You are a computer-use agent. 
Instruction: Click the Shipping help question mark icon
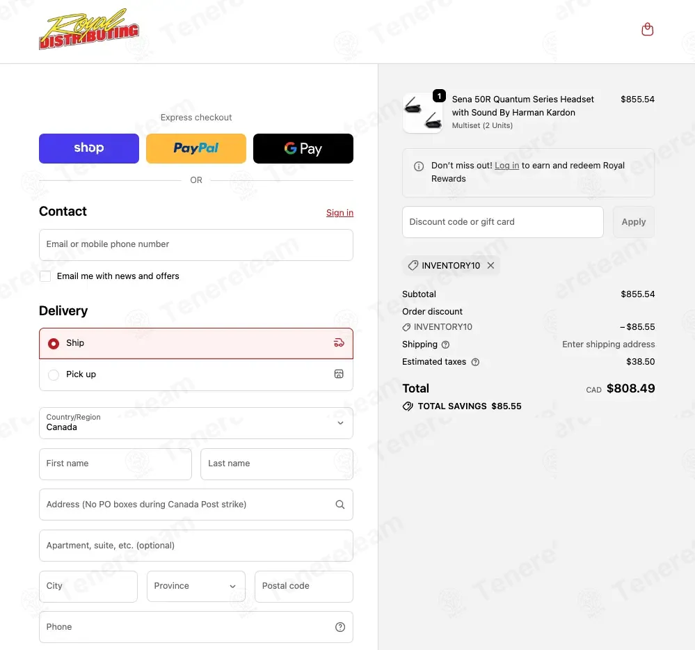click(445, 344)
